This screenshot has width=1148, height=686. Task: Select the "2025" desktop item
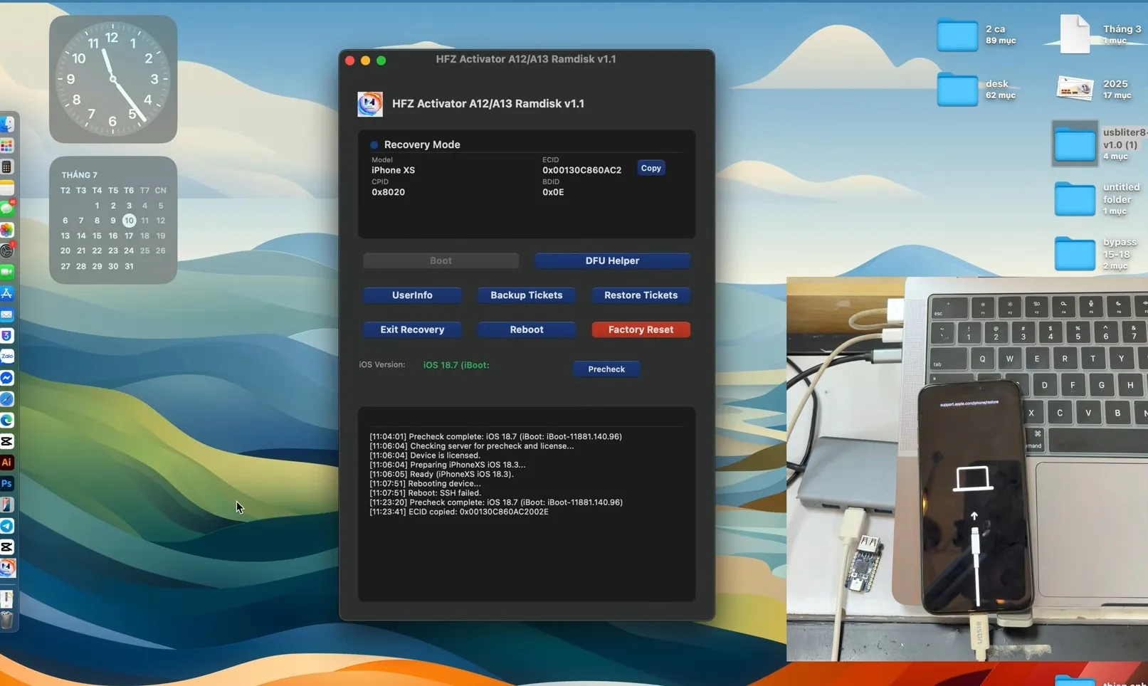(x=1075, y=89)
